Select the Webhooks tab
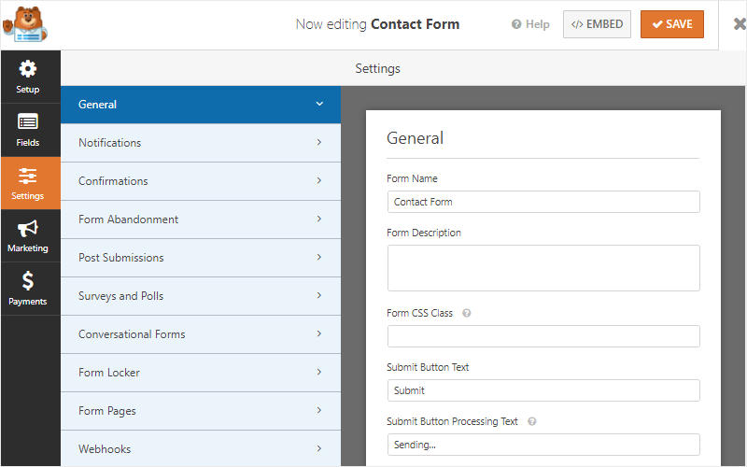 coord(201,448)
